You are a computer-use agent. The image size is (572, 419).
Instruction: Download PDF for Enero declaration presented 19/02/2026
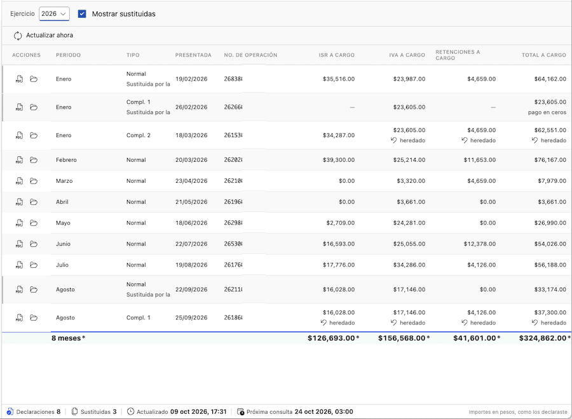pos(19,79)
